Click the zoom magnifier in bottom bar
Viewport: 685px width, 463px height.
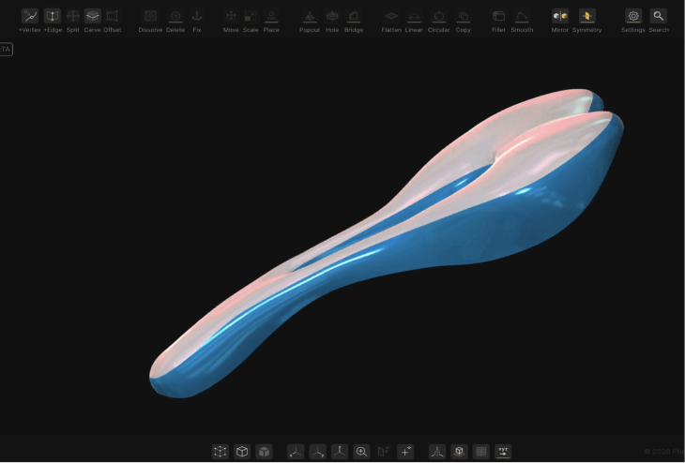coord(361,452)
